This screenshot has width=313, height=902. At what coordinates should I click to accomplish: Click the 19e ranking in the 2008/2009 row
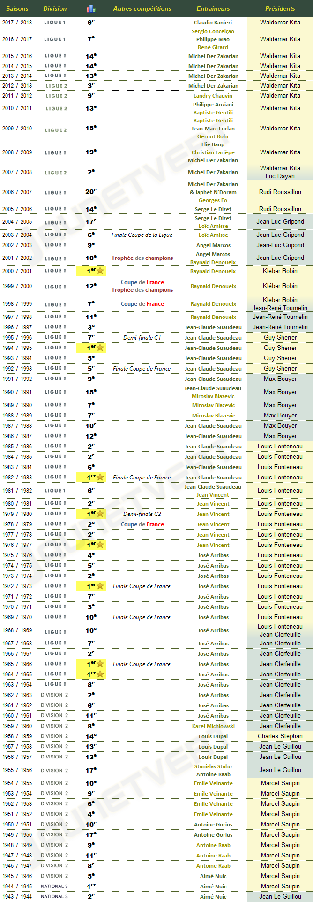(91, 152)
